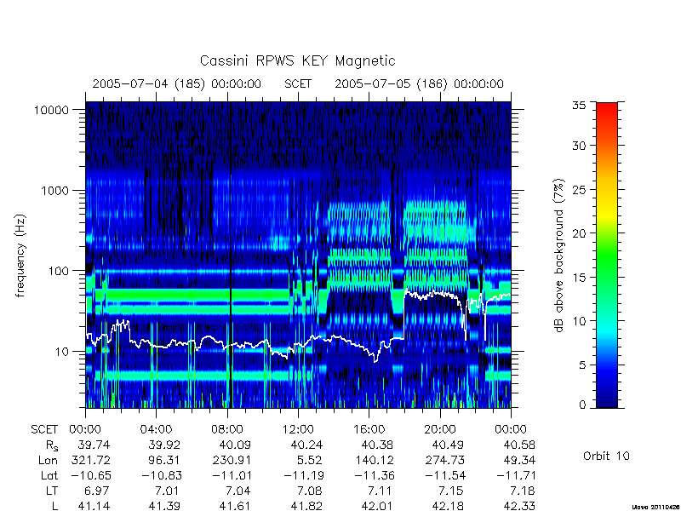Click the 'LT' row header
This screenshot has height=511, width=681.
(x=52, y=491)
